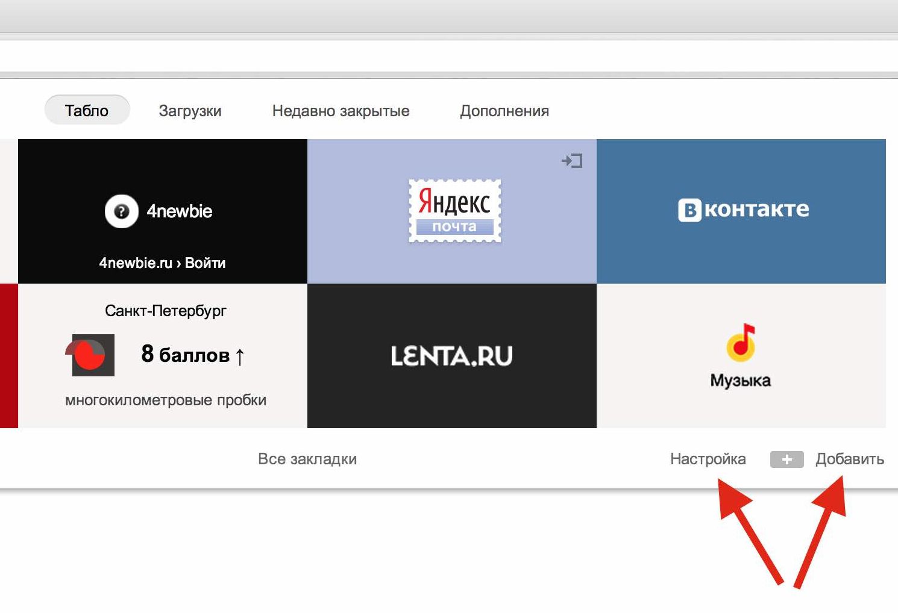Screen dimensions: 898x613
Task: Follow the 4newbie.ru › Войти link
Action: tap(162, 263)
